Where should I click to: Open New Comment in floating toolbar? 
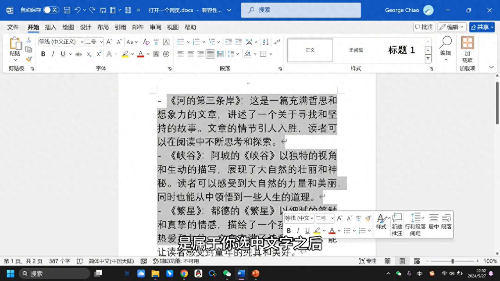pos(397,225)
